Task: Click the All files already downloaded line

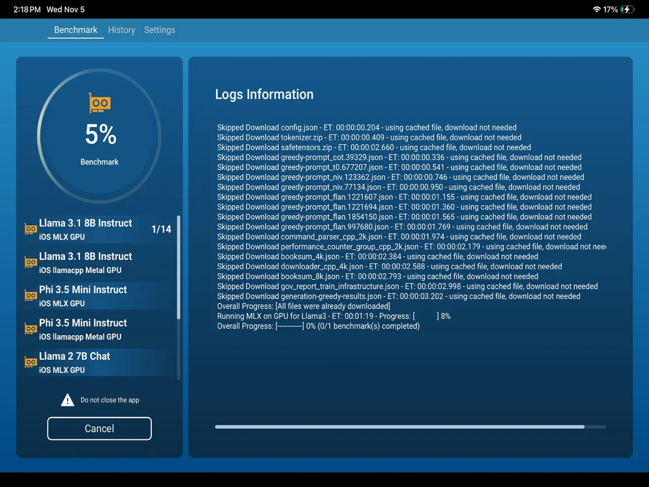Action: pos(304,306)
